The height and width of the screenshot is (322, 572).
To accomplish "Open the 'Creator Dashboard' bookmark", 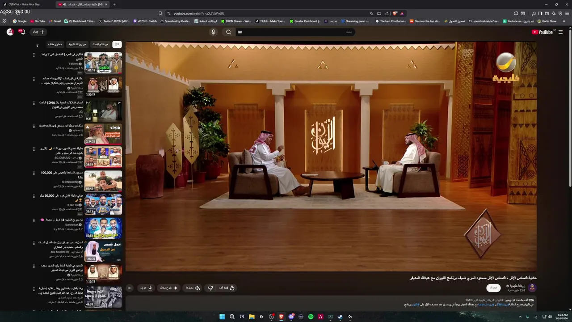I will coord(305,21).
